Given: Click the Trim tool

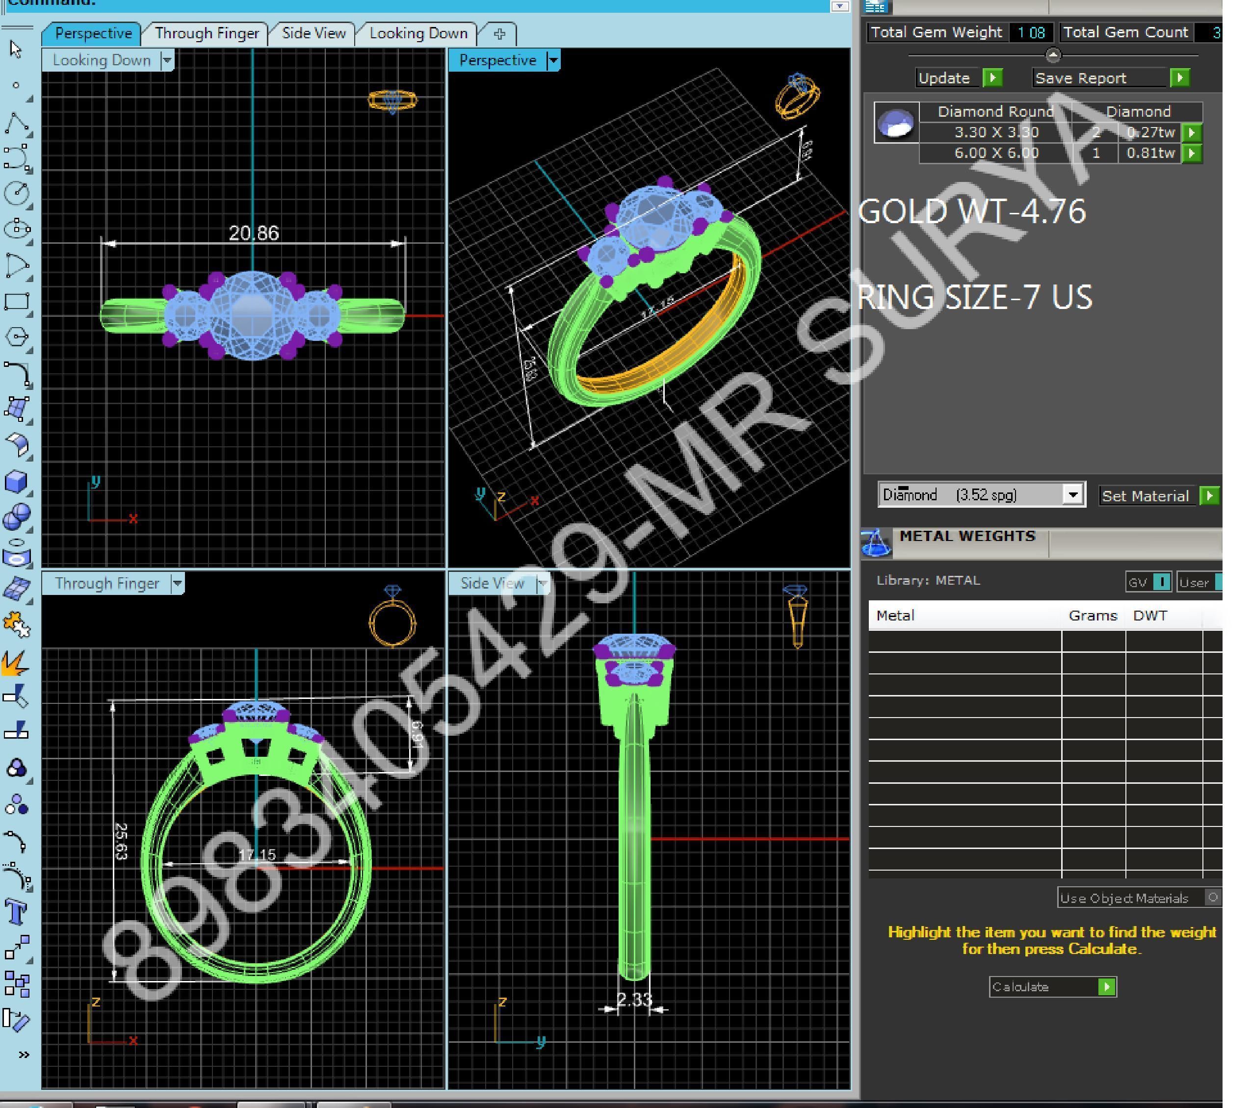Looking at the screenshot, I should (17, 696).
